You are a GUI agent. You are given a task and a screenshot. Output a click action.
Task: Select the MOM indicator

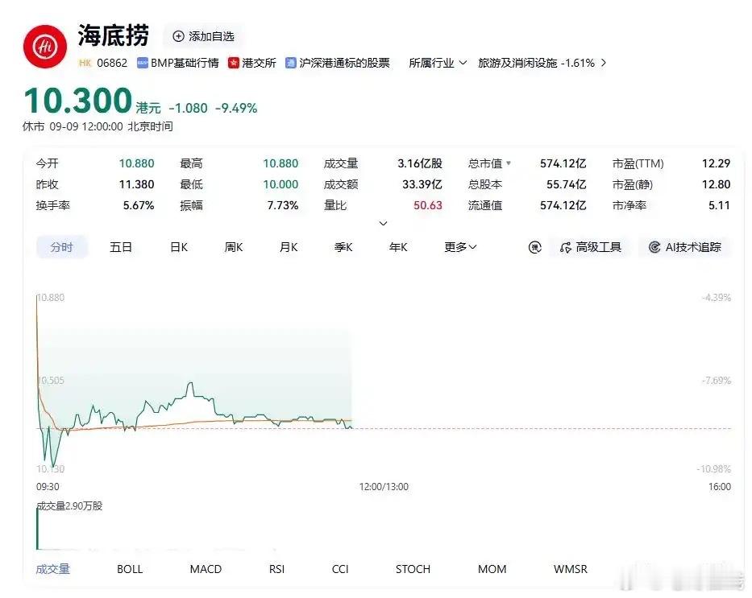(492, 569)
